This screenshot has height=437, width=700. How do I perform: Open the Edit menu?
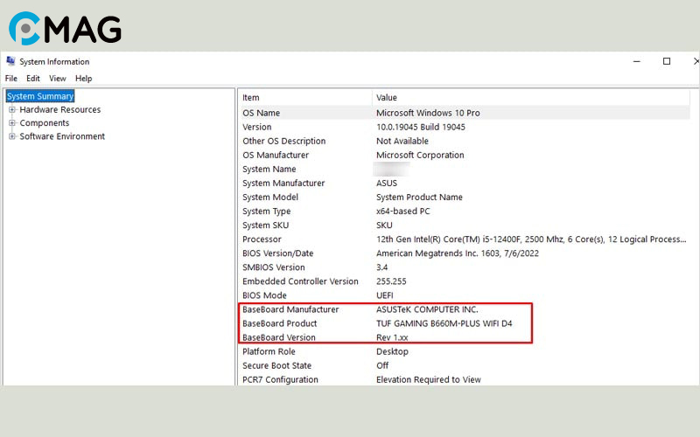pos(33,79)
